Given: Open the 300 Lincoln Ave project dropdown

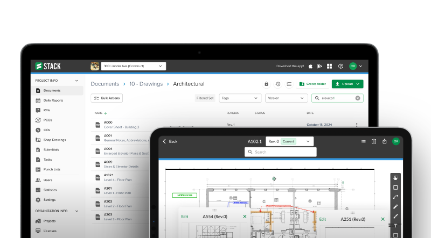Looking at the screenshot, I should point(133,66).
